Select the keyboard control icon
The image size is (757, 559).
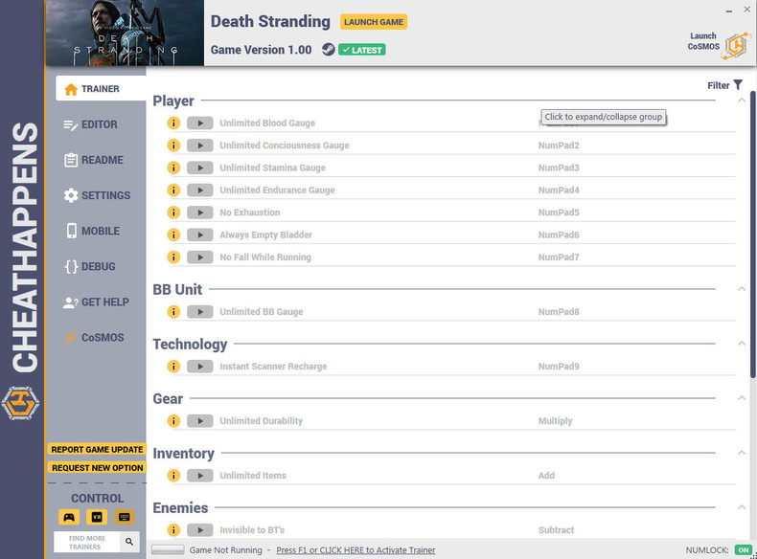tap(124, 517)
